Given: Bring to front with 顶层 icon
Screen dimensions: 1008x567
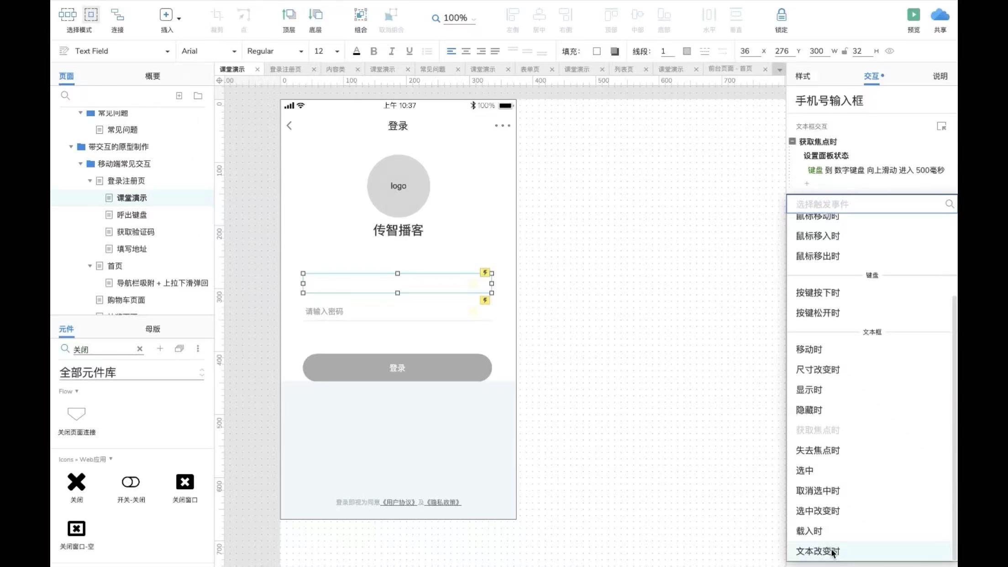Looking at the screenshot, I should (289, 15).
